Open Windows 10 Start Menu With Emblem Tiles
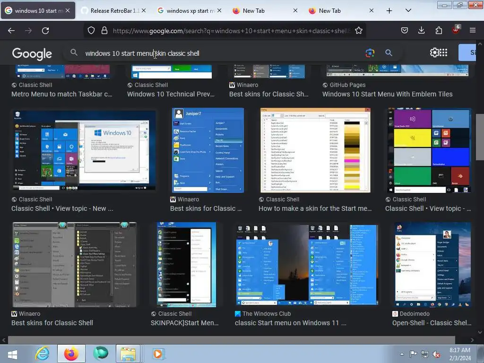 (x=388, y=94)
